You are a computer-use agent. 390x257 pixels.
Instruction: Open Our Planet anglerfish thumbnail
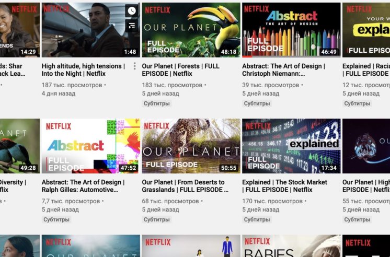pyautogui.click(x=365, y=146)
